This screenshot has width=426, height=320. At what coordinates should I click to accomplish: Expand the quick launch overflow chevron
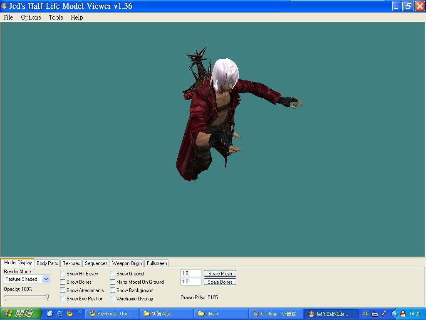pyautogui.click(x=79, y=312)
